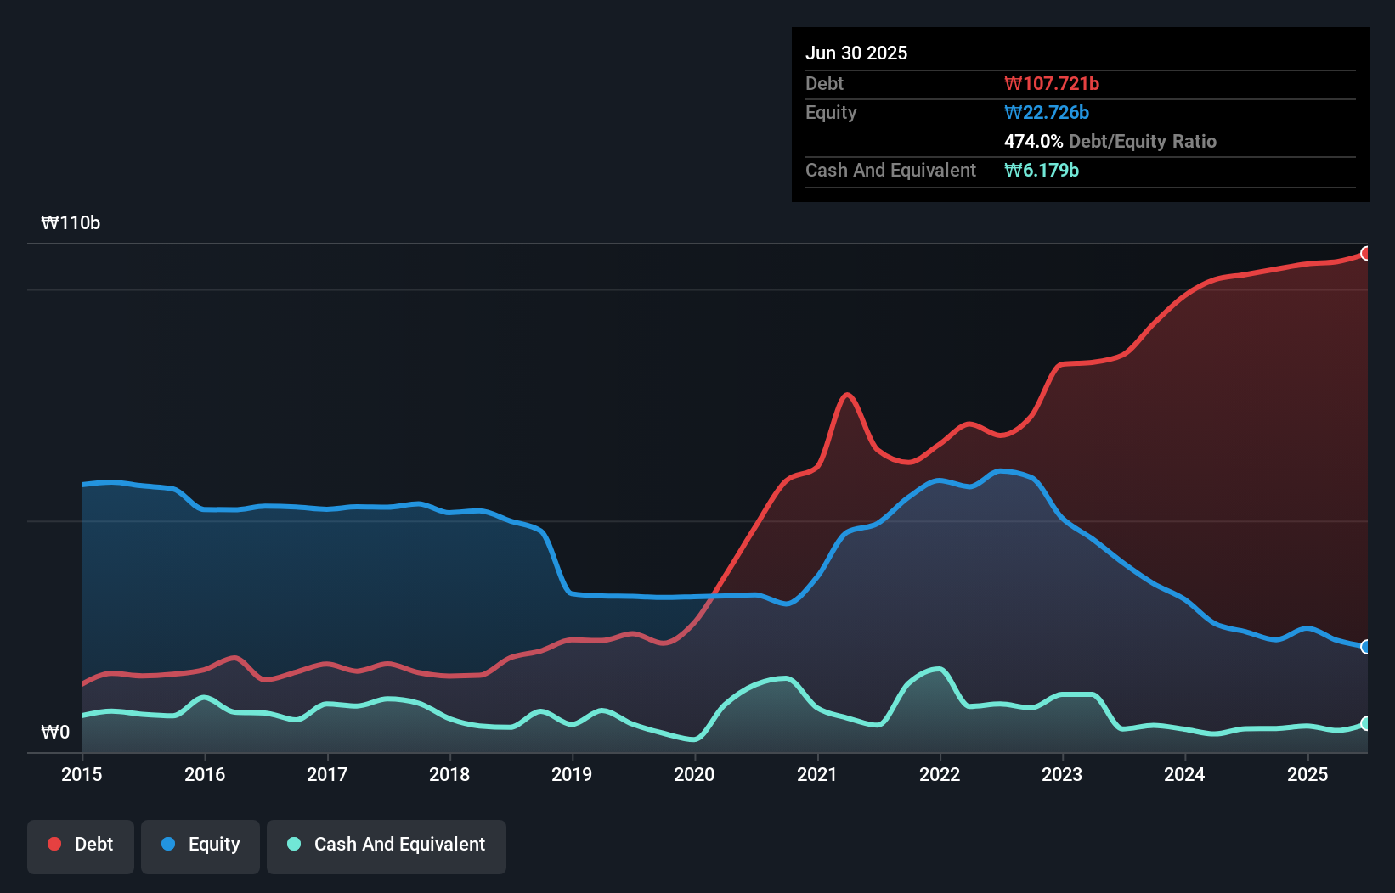Select the white endpoint marker on Debt line

(x=1366, y=253)
